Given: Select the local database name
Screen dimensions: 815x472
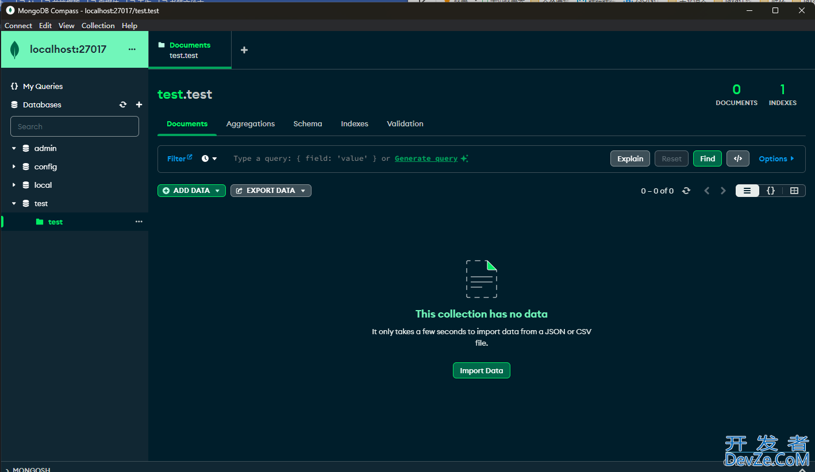Looking at the screenshot, I should [43, 185].
